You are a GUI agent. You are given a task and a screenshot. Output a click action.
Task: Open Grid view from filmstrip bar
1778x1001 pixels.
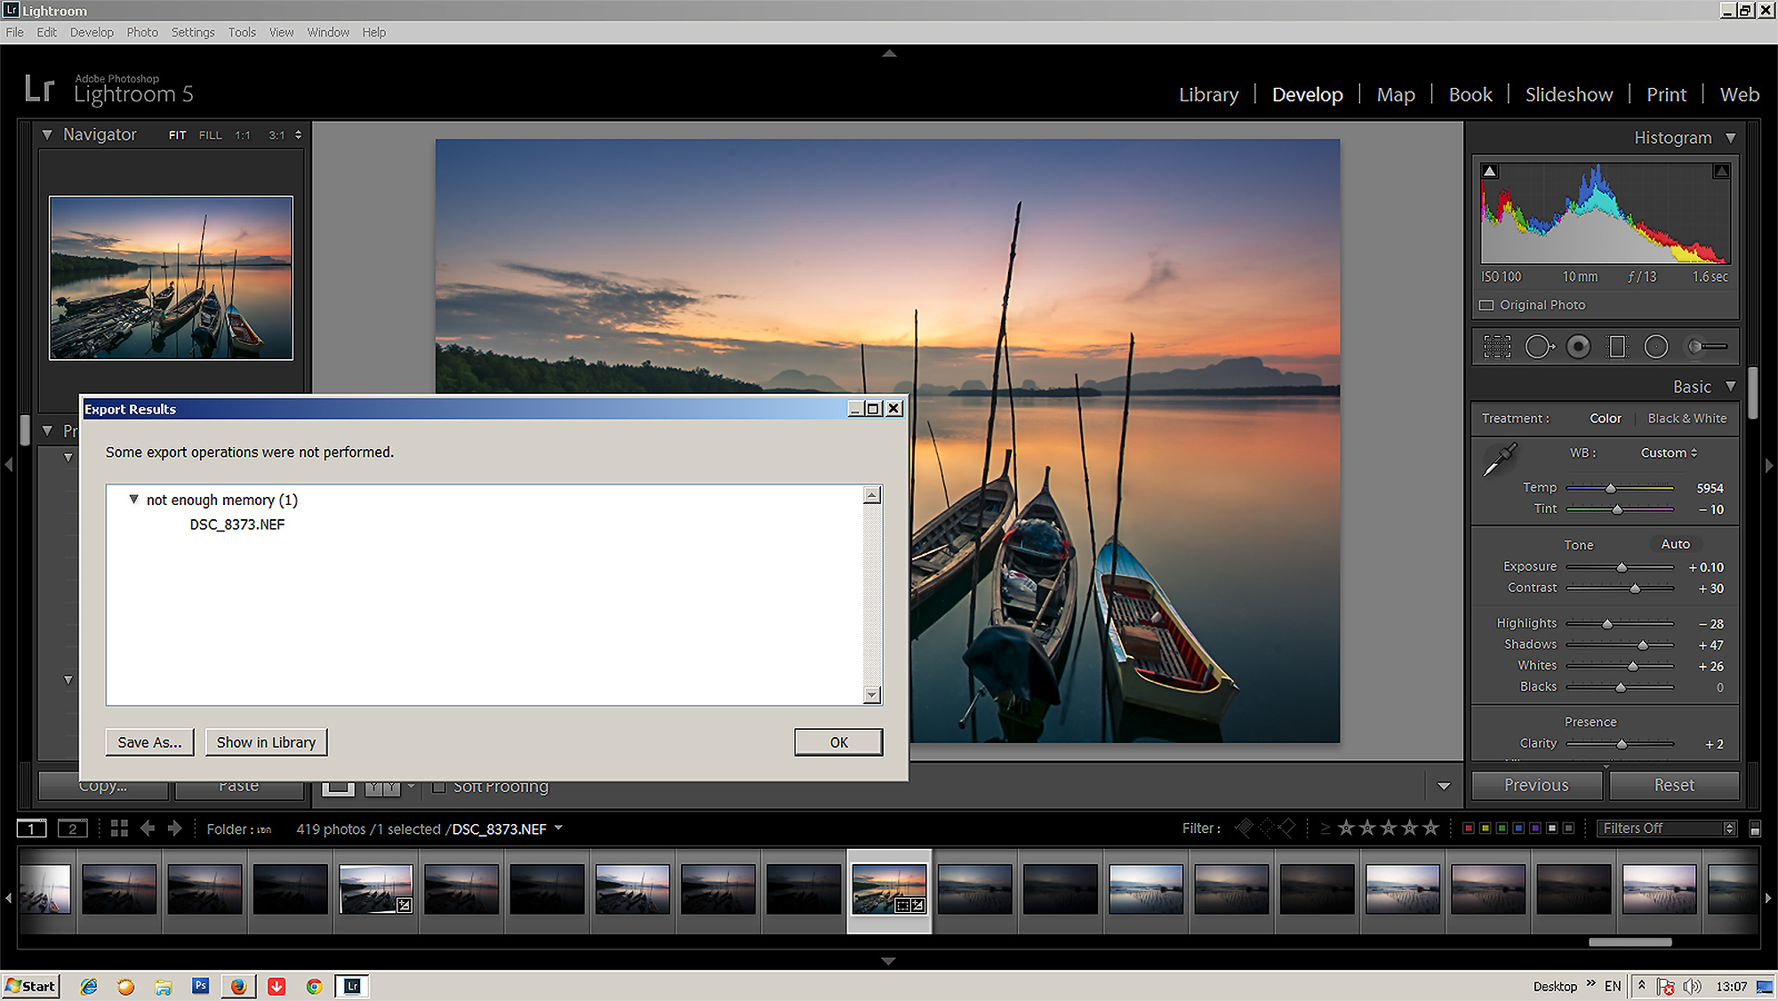click(119, 829)
